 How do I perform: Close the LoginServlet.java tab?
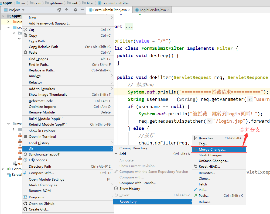(168, 10)
